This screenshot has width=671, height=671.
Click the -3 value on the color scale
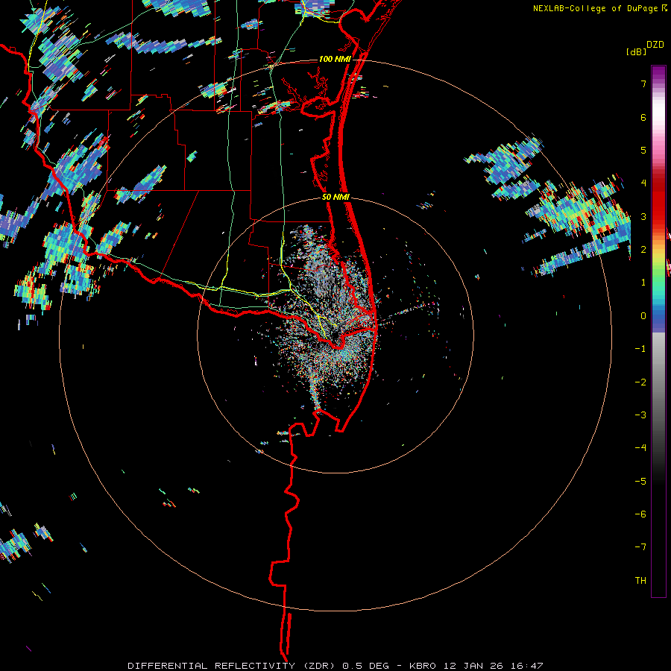640,415
